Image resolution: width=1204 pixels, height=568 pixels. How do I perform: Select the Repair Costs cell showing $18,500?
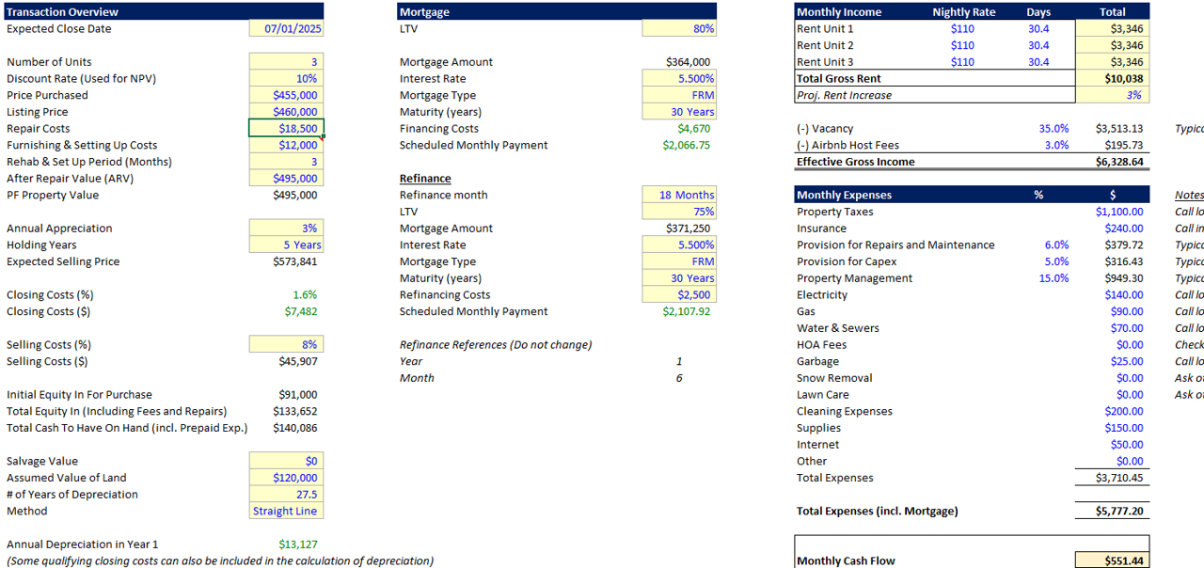tap(286, 129)
